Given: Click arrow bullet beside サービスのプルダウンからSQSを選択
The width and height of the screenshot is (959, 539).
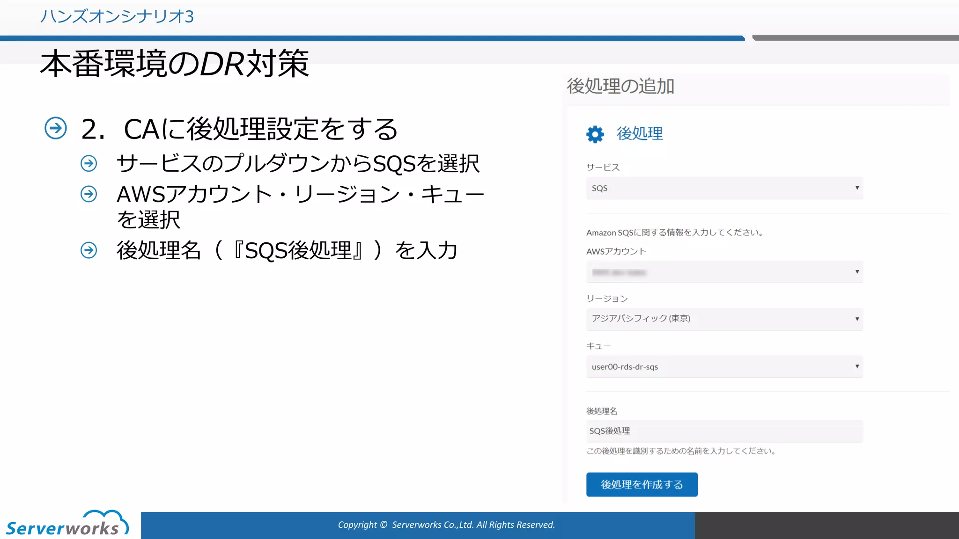Looking at the screenshot, I should [89, 163].
